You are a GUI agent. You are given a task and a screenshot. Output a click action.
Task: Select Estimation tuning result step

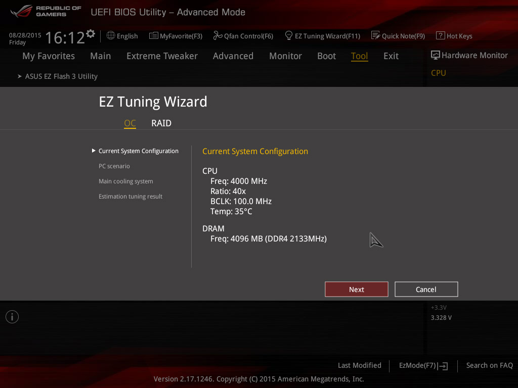click(131, 197)
